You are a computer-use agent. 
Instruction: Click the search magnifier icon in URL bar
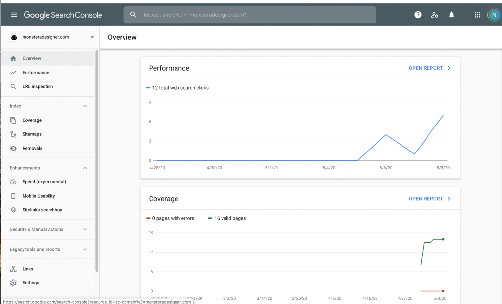[133, 15]
